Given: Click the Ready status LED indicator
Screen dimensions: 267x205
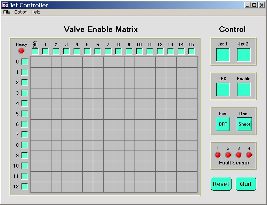Looking at the screenshot, I should click(22, 51).
